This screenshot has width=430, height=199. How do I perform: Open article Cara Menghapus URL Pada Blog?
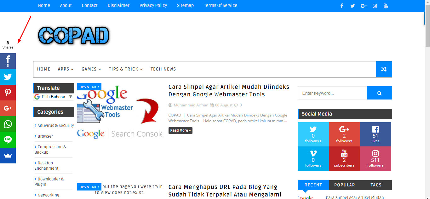click(x=225, y=191)
